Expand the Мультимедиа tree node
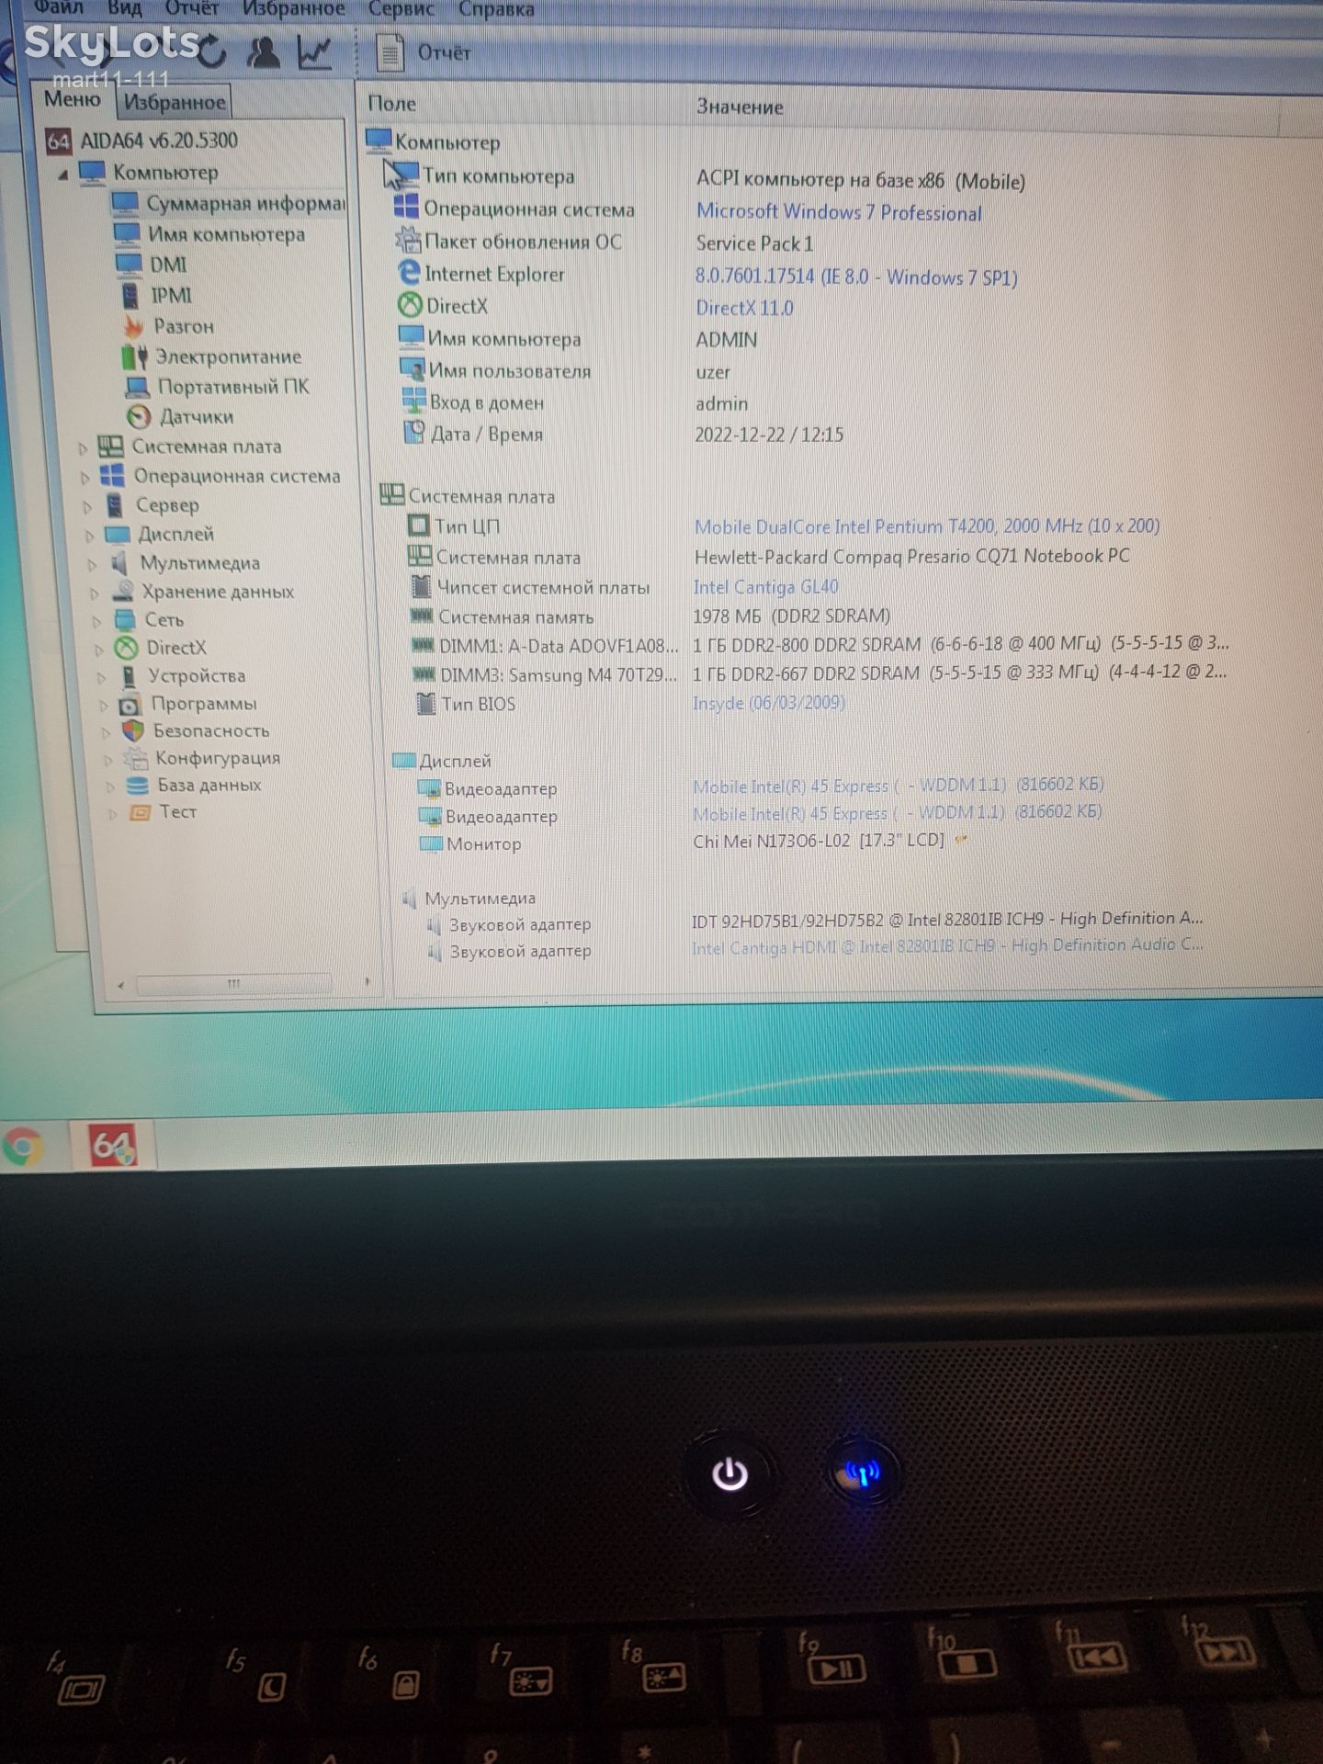This screenshot has width=1323, height=1764. point(92,564)
